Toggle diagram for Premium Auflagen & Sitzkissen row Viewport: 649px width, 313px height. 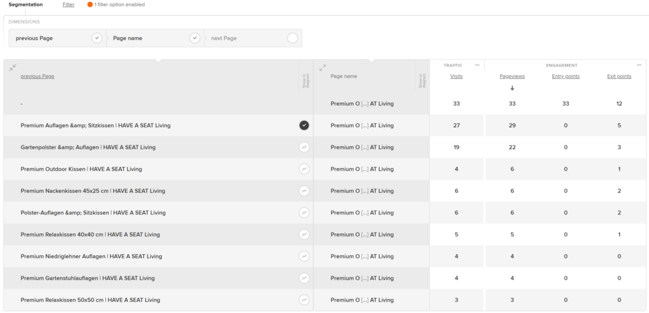point(304,126)
